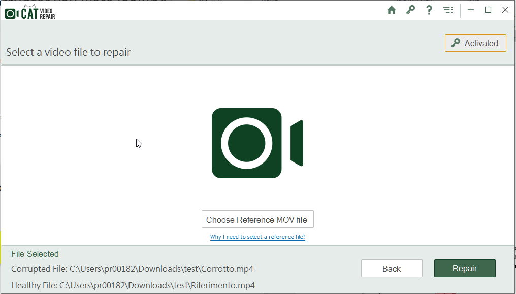Minimize the Video Repair window
The width and height of the screenshot is (516, 294).
(x=471, y=10)
